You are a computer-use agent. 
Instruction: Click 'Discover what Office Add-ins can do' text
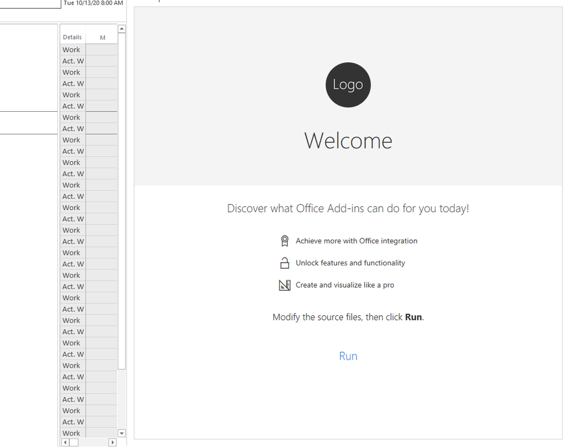click(x=348, y=209)
